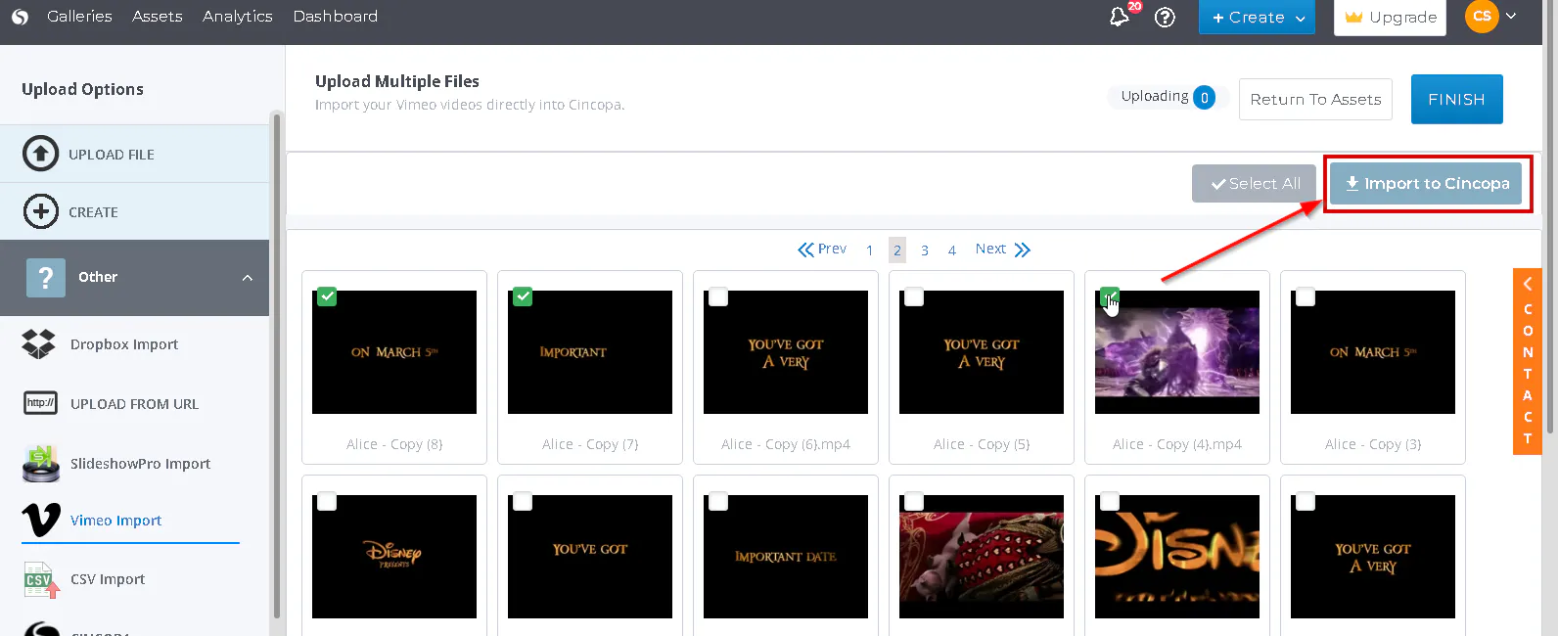Check the Alice - Copy (6).mp4 checkbox
This screenshot has height=636, width=1558.
(x=718, y=296)
